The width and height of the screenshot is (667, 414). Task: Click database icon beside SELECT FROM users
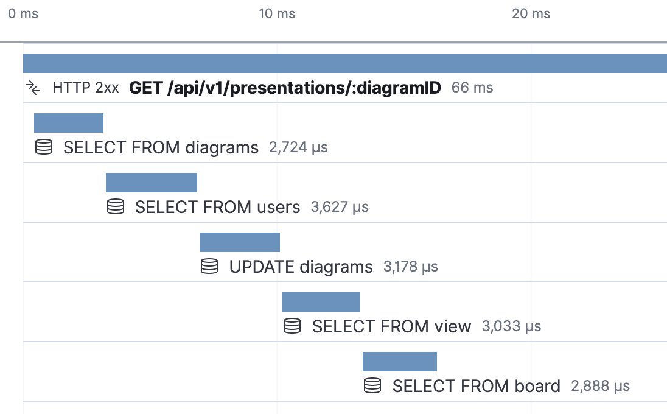pyautogui.click(x=115, y=207)
